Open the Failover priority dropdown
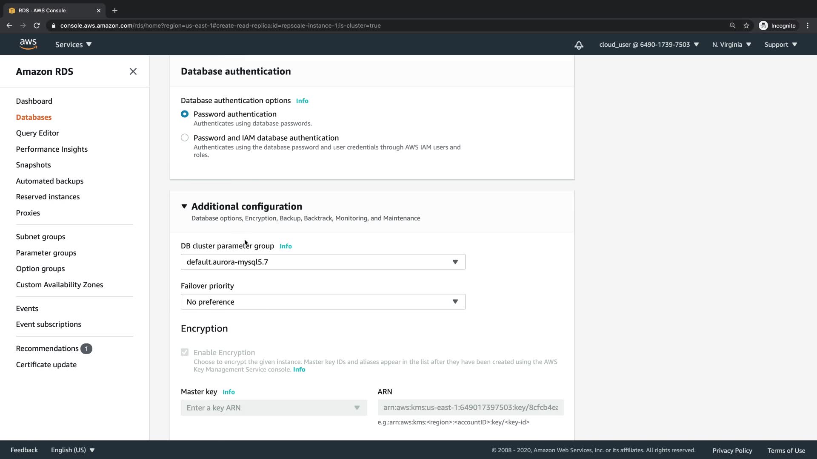 click(x=323, y=302)
